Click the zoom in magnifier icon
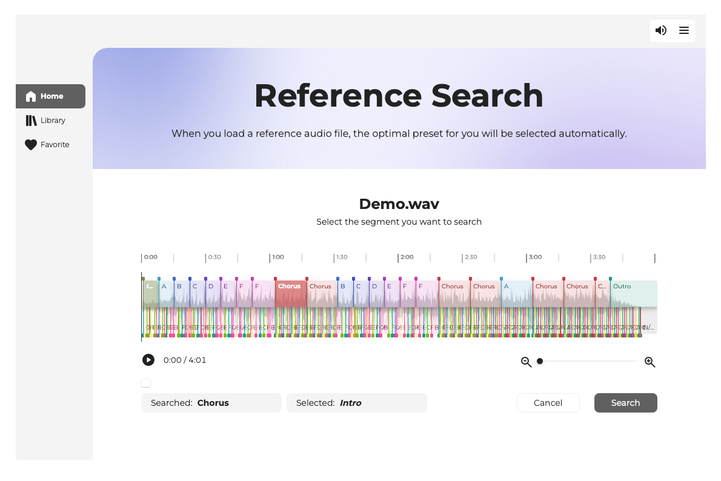Image resolution: width=721 pixels, height=481 pixels. [x=650, y=362]
